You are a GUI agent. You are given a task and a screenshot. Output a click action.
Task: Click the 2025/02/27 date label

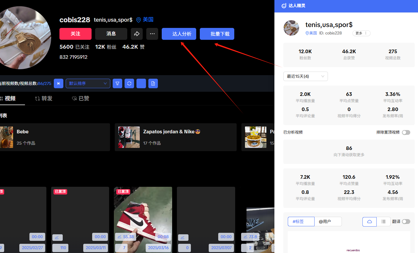32,248
